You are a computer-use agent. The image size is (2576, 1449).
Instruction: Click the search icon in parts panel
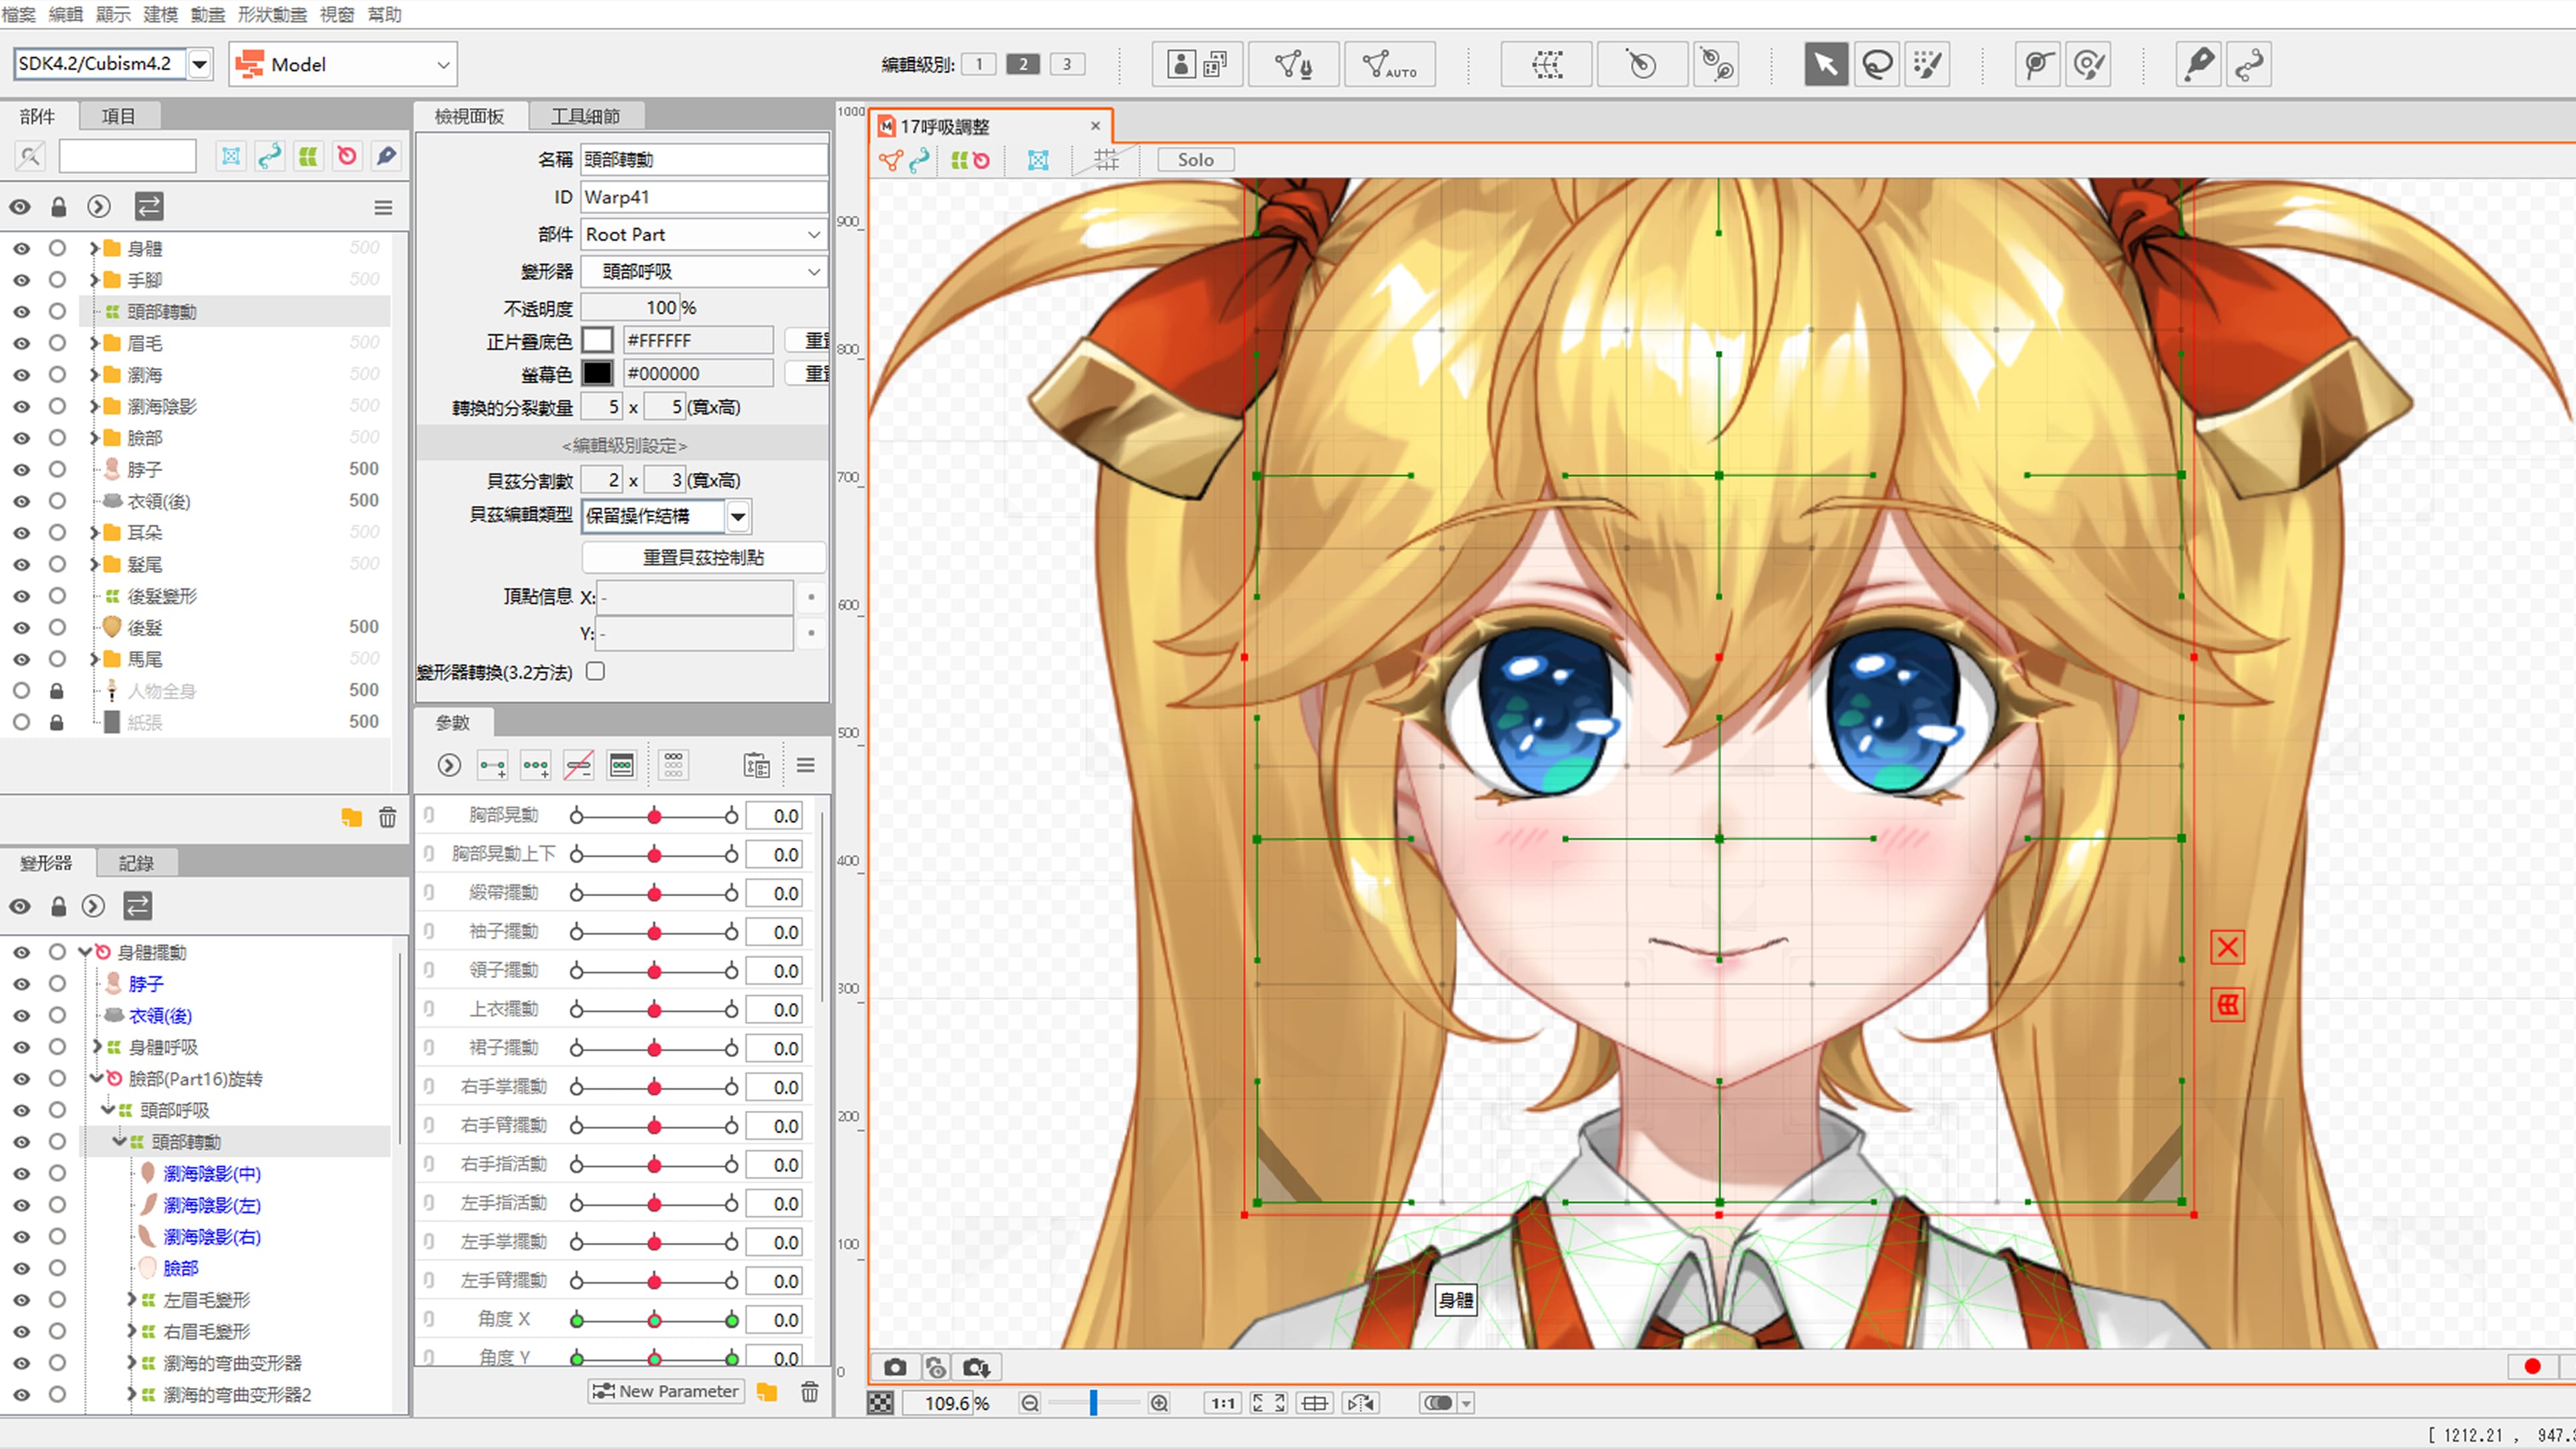coord(30,156)
